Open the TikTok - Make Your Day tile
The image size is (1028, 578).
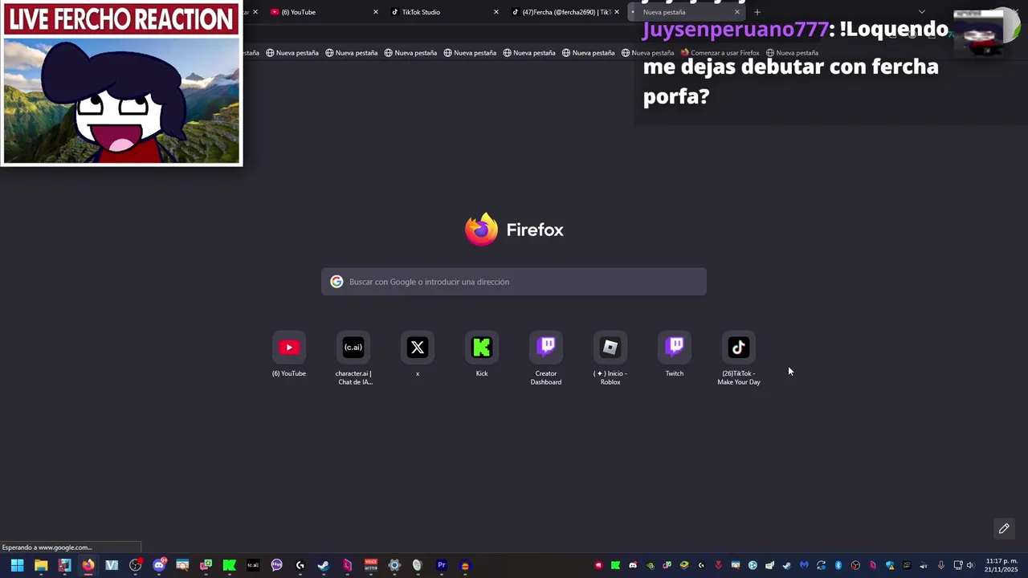pyautogui.click(x=739, y=359)
